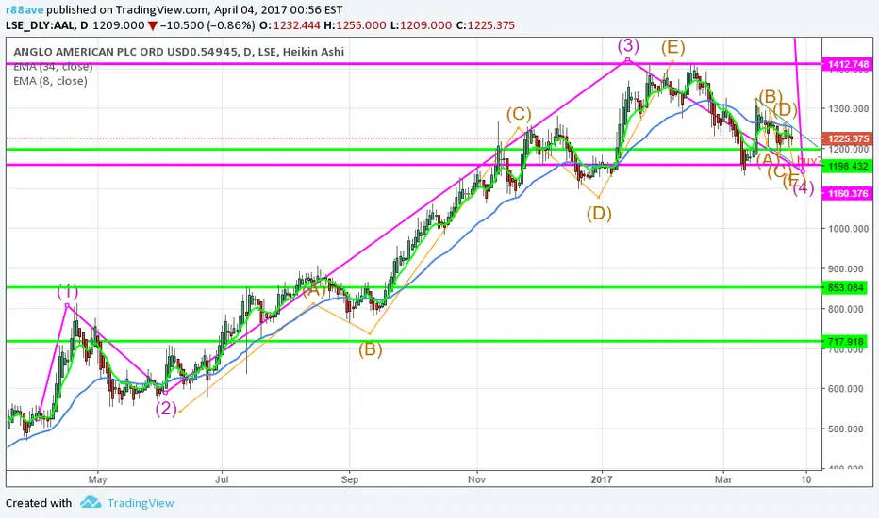Click the Mar label on time axis
The width and height of the screenshot is (879, 518).
(723, 480)
